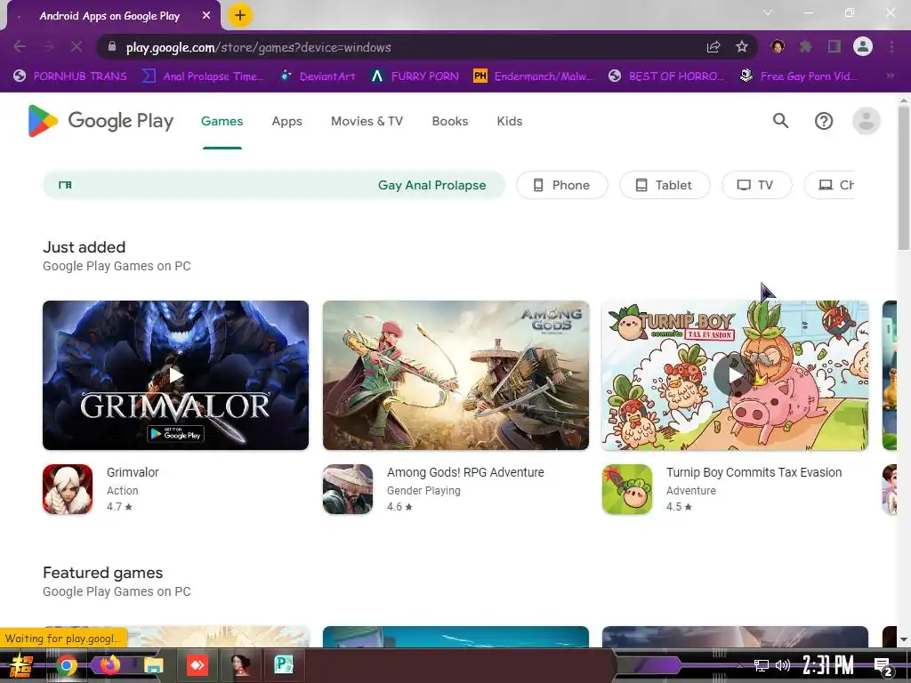
Task: Open File Explorer from the taskbar
Action: click(x=153, y=665)
